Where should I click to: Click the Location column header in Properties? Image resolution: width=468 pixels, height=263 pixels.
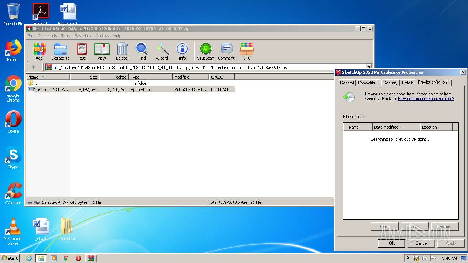point(436,127)
